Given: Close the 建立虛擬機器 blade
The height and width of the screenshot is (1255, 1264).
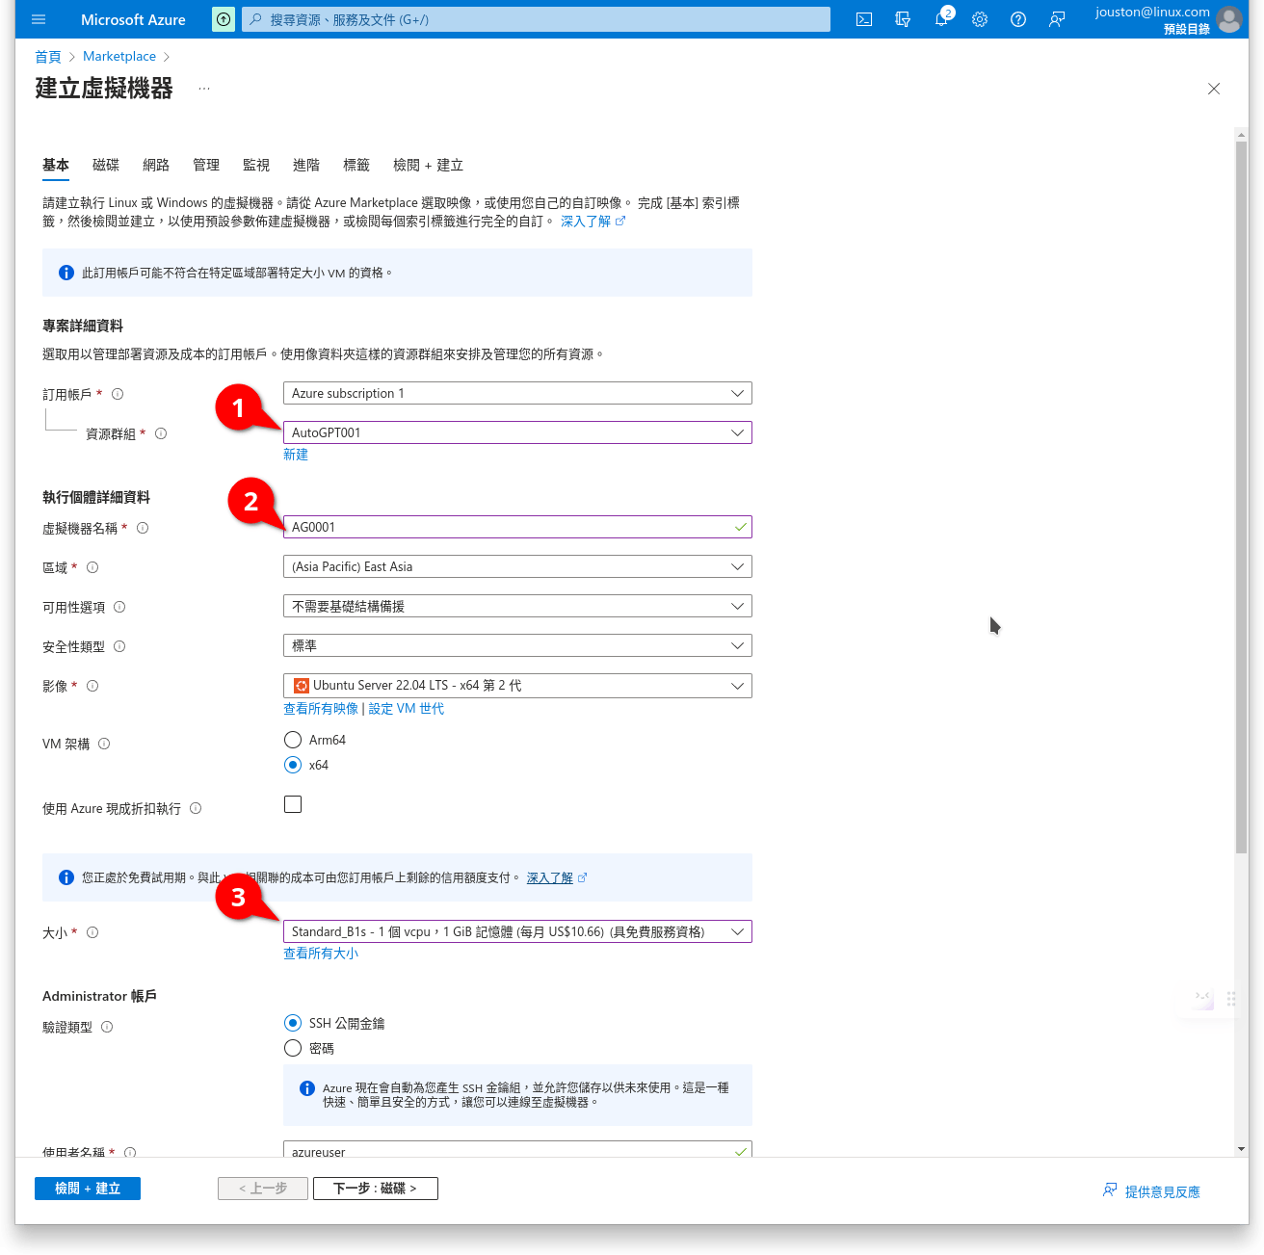Looking at the screenshot, I should coord(1214,89).
